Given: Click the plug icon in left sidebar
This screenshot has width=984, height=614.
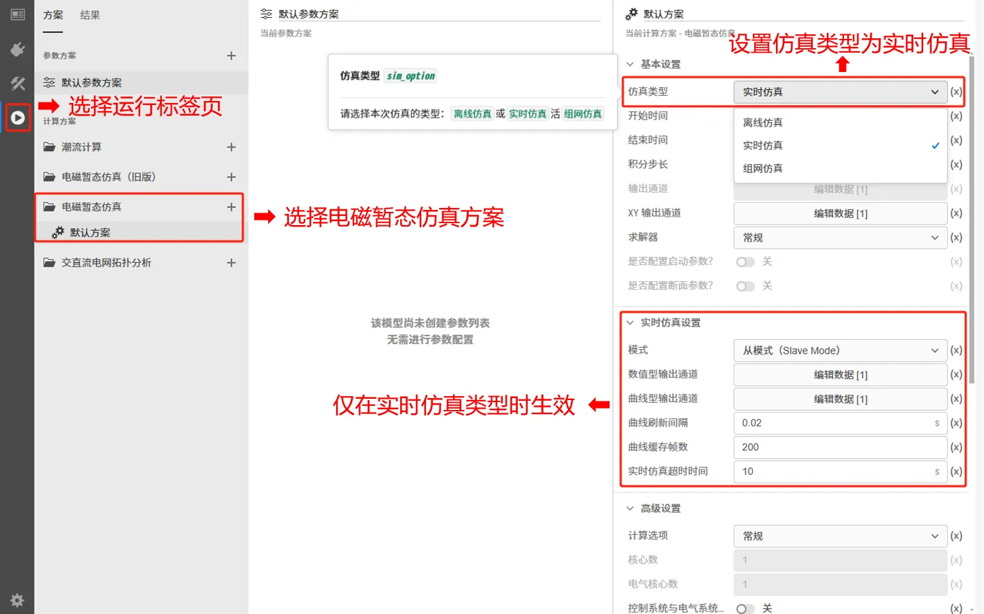Looking at the screenshot, I should (x=18, y=50).
